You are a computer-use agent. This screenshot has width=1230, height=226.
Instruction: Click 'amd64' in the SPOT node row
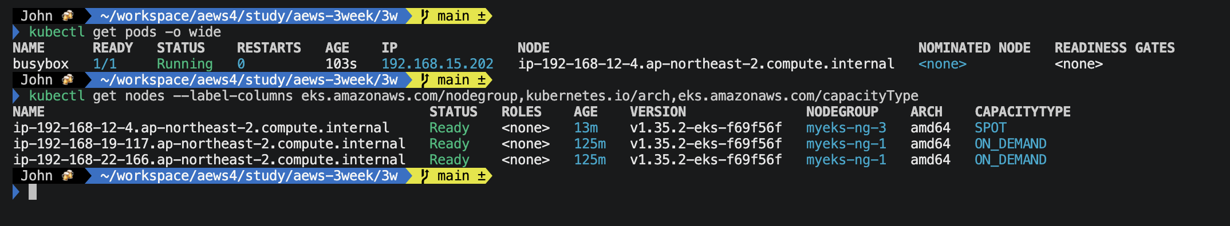click(931, 128)
